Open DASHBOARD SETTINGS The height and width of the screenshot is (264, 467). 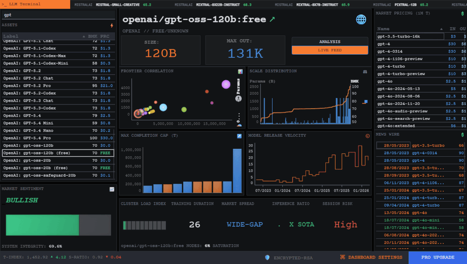pos(371,257)
